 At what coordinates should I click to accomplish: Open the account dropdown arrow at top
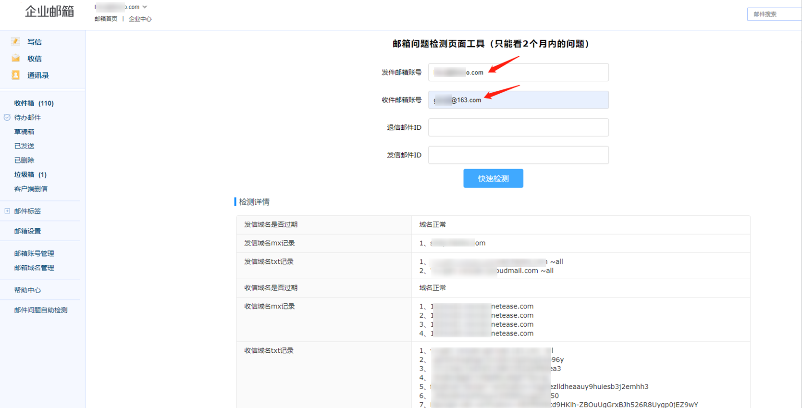point(145,7)
